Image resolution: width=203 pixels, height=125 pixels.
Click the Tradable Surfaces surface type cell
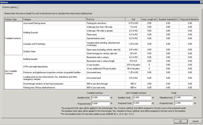click(13, 38)
